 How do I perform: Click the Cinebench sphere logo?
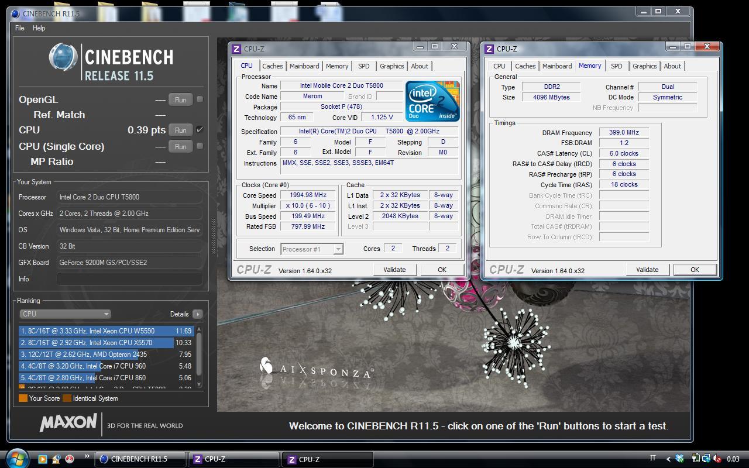click(x=63, y=57)
